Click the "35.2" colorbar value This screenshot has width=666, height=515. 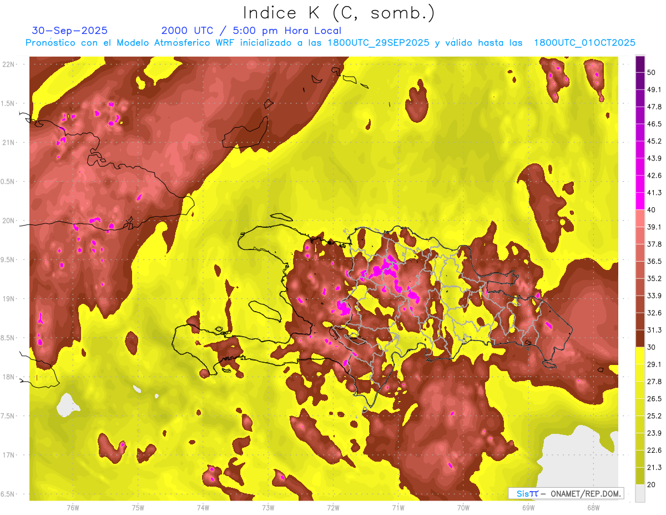(x=655, y=278)
